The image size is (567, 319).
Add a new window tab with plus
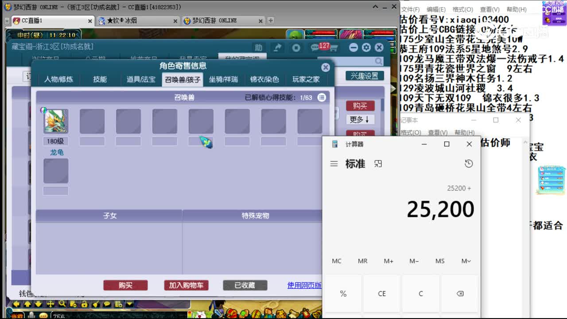pos(271,20)
